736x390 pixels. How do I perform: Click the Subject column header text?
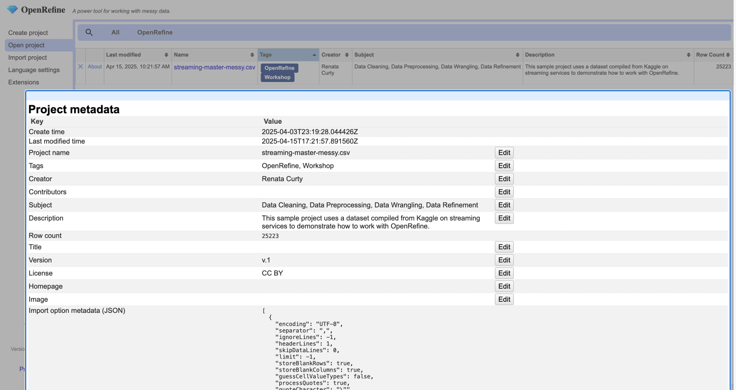364,55
